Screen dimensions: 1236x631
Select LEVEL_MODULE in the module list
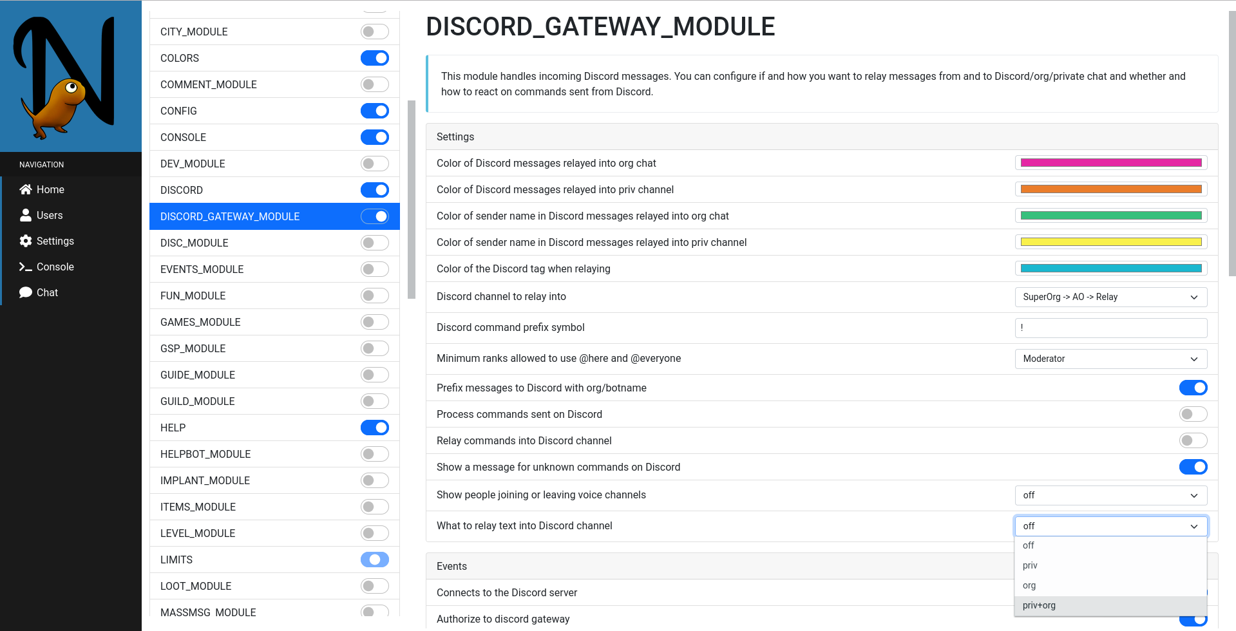click(274, 533)
